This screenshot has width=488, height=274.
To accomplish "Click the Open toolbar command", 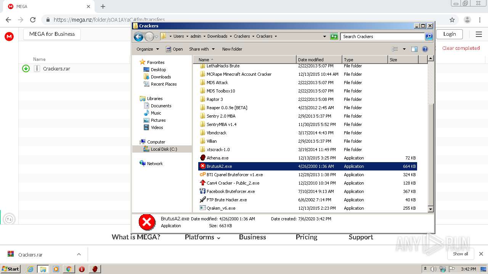I will (174, 49).
